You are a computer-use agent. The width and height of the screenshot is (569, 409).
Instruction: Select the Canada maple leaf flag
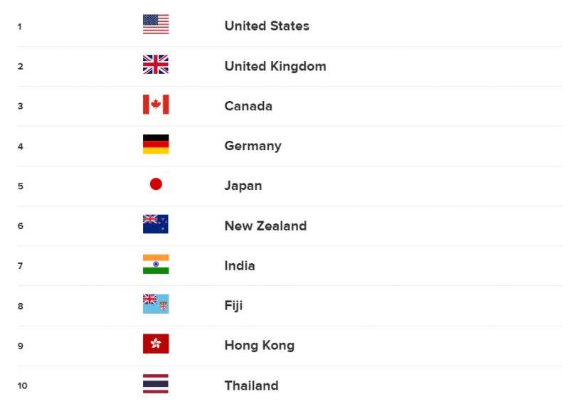pos(156,105)
